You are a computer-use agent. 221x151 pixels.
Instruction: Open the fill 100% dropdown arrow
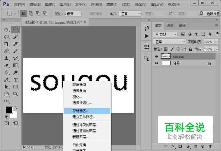click(216, 49)
